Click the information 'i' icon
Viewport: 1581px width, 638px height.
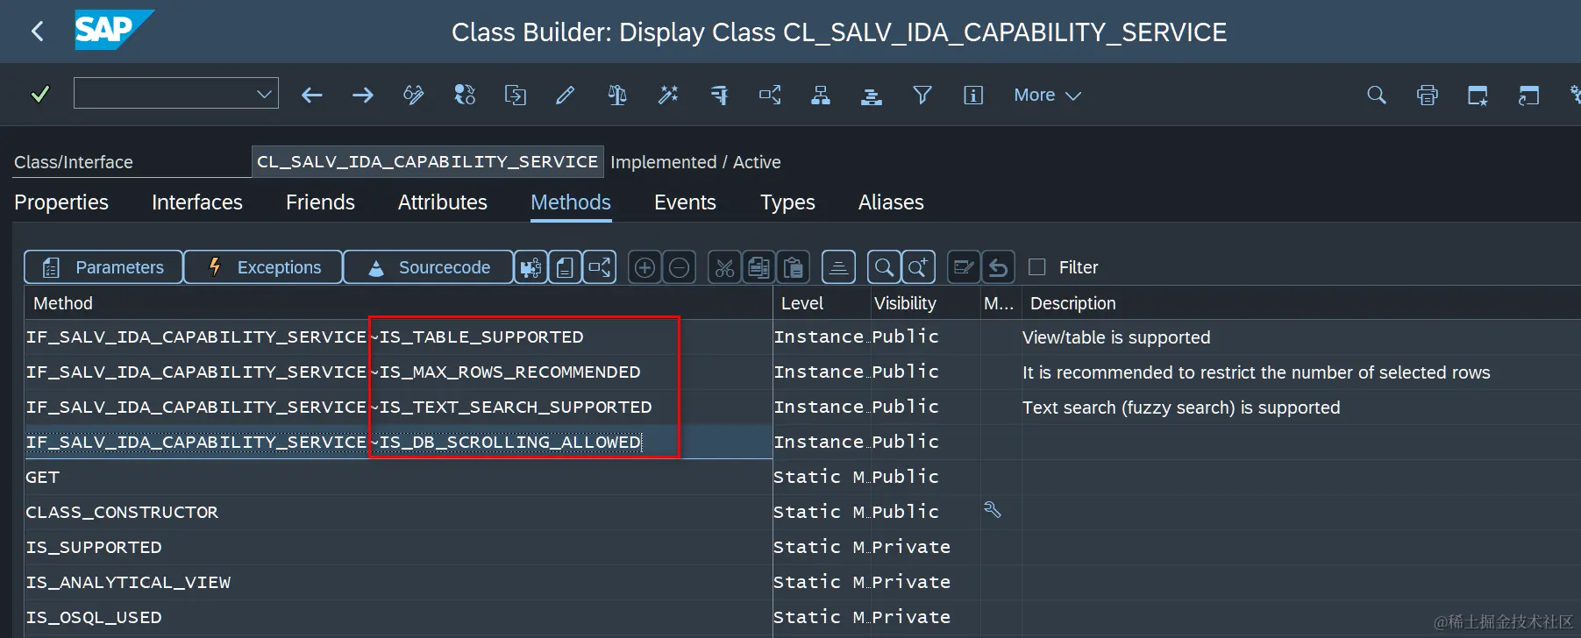pos(973,95)
